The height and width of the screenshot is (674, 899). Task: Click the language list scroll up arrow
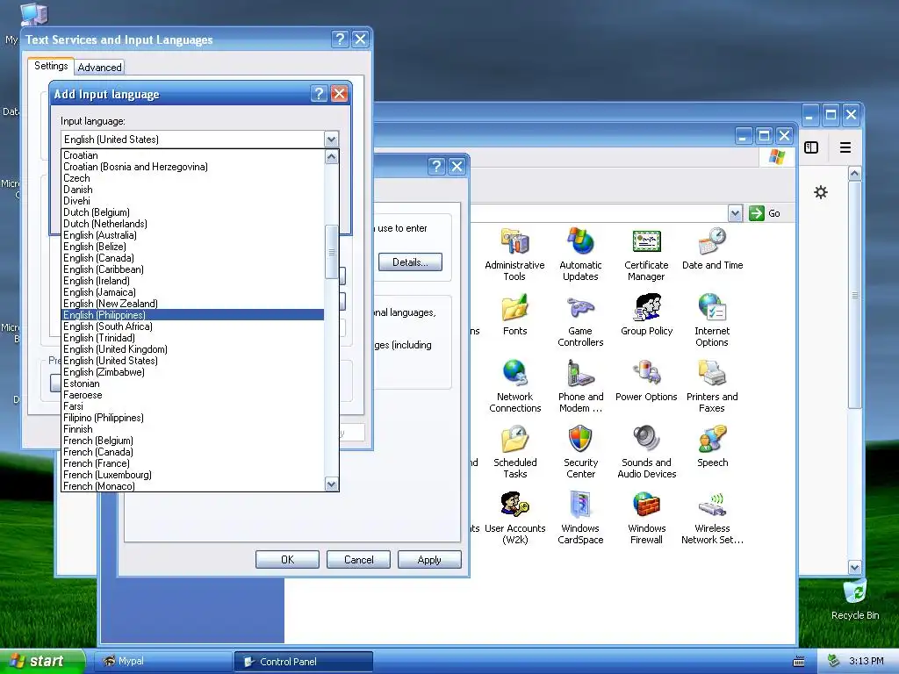coord(331,156)
